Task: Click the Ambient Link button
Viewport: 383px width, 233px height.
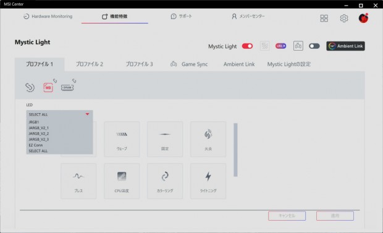Action: click(346, 46)
